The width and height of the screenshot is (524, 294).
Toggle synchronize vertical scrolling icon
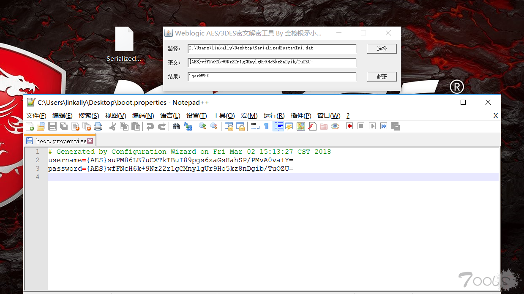click(229, 126)
